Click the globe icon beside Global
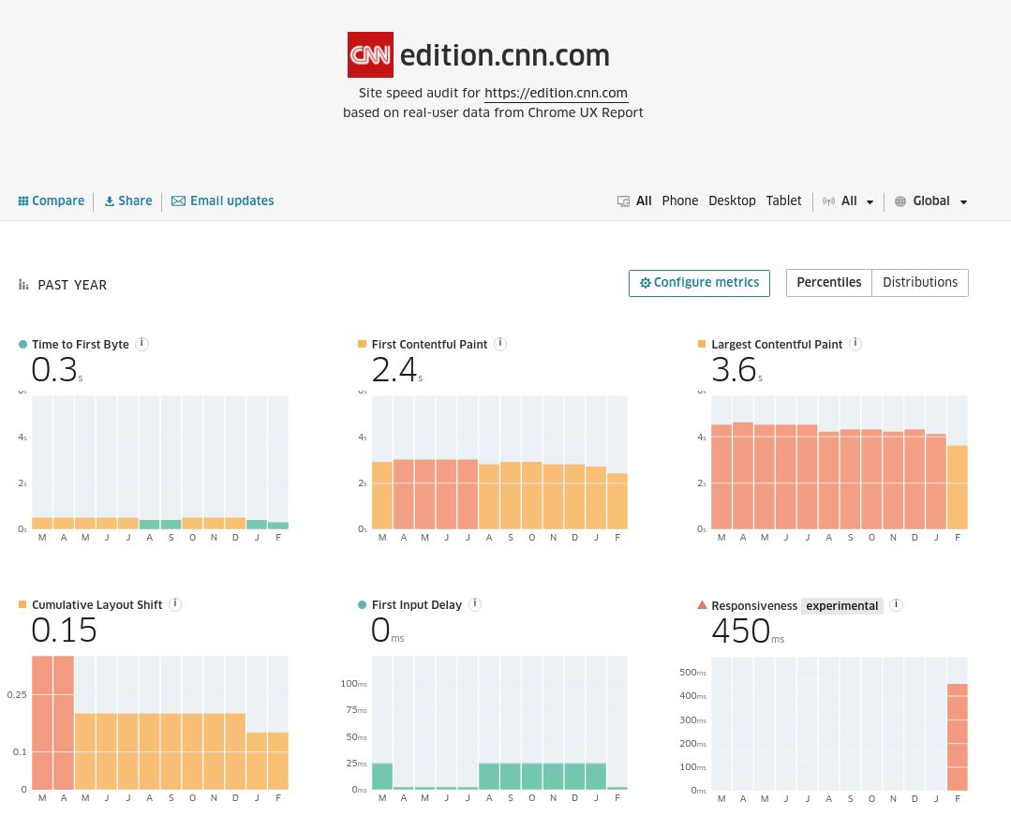1011x831 pixels. [x=900, y=201]
